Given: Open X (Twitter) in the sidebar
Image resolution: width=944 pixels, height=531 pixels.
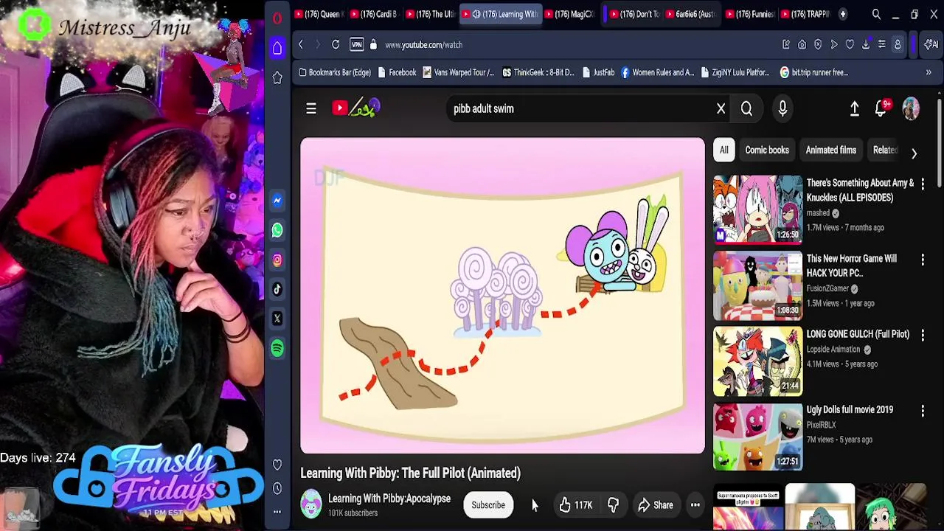Looking at the screenshot, I should coord(277,319).
